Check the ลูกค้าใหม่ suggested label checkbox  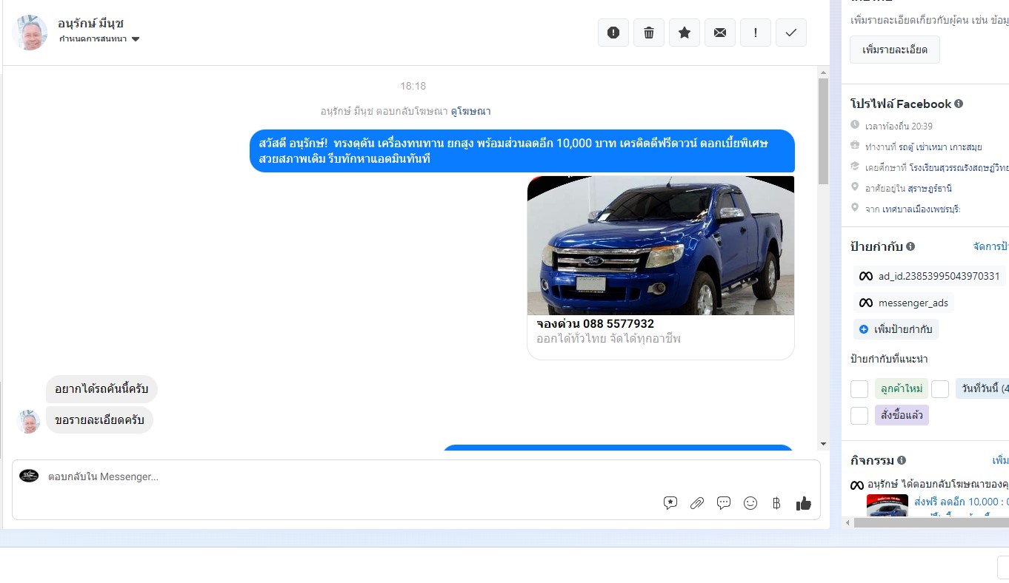point(859,389)
